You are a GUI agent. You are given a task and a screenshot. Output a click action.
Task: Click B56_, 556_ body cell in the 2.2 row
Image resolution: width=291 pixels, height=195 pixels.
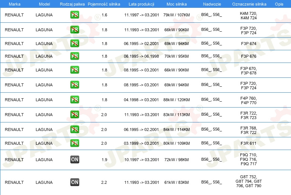(212, 182)
